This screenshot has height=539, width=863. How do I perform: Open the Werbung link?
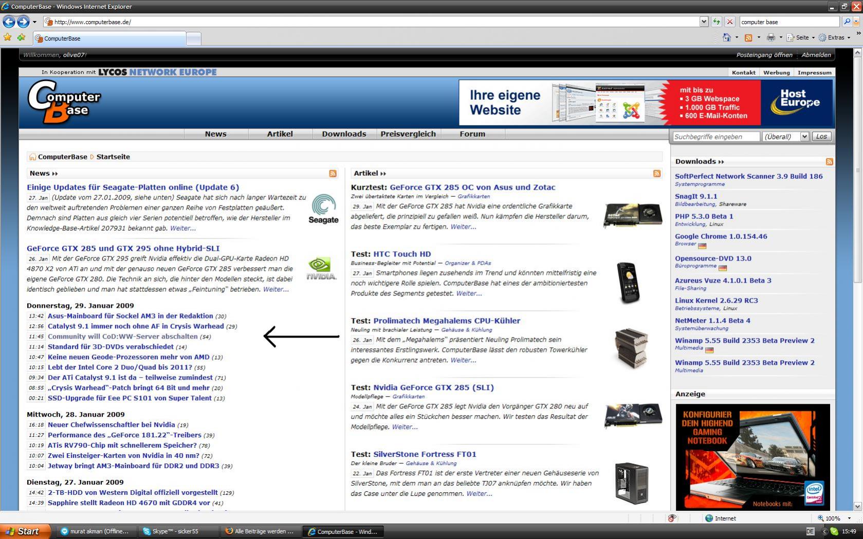(776, 72)
